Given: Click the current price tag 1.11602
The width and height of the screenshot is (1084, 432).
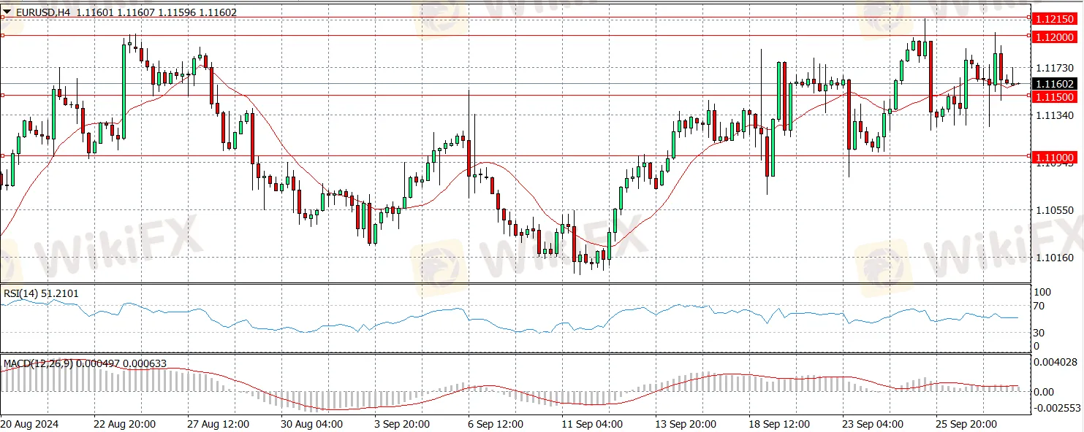Looking at the screenshot, I should click(1056, 84).
